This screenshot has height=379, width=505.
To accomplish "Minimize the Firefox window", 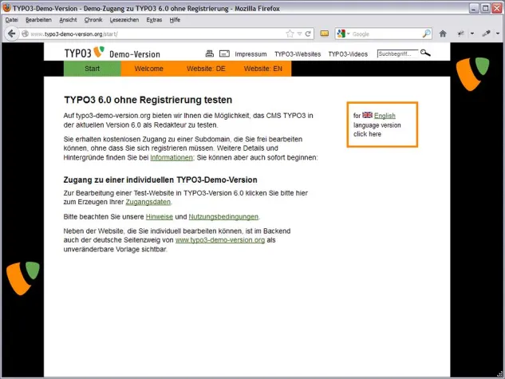I will (473, 8).
